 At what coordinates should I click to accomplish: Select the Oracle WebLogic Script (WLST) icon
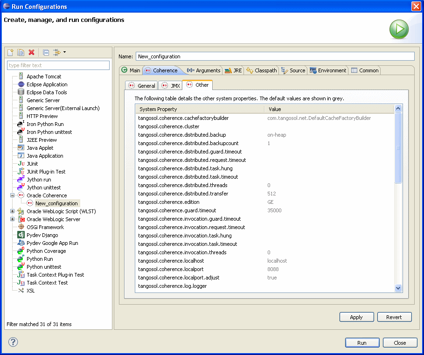(x=21, y=211)
